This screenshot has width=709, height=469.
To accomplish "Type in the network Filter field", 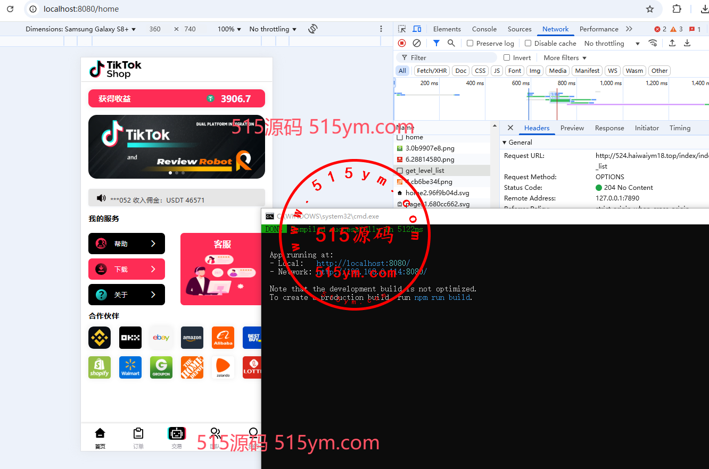I will tap(452, 57).
